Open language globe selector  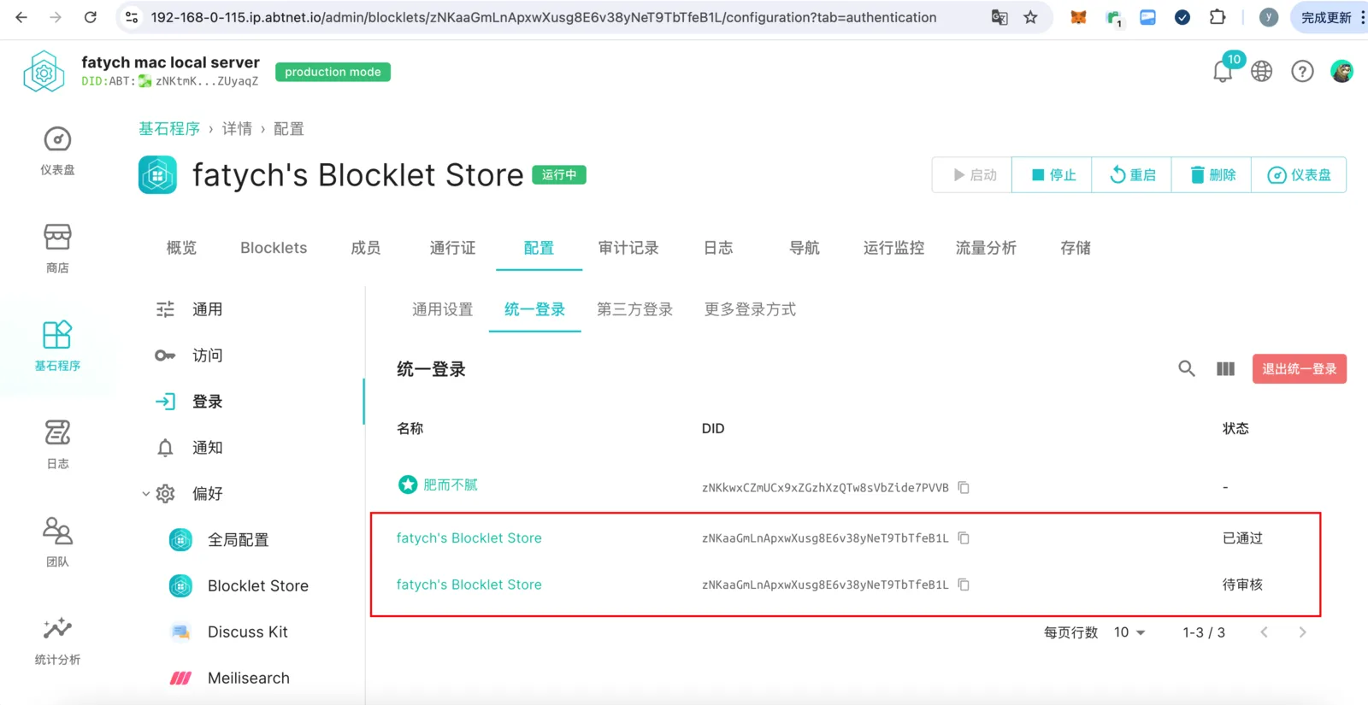[x=1262, y=72]
